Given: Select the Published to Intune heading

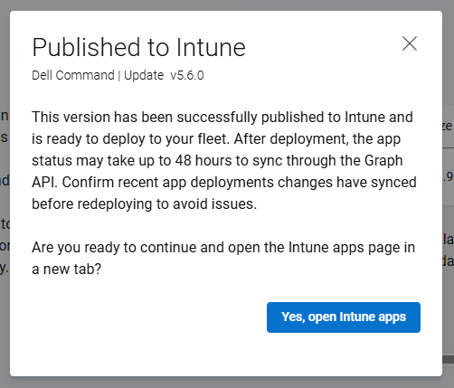Looking at the screenshot, I should [x=139, y=47].
